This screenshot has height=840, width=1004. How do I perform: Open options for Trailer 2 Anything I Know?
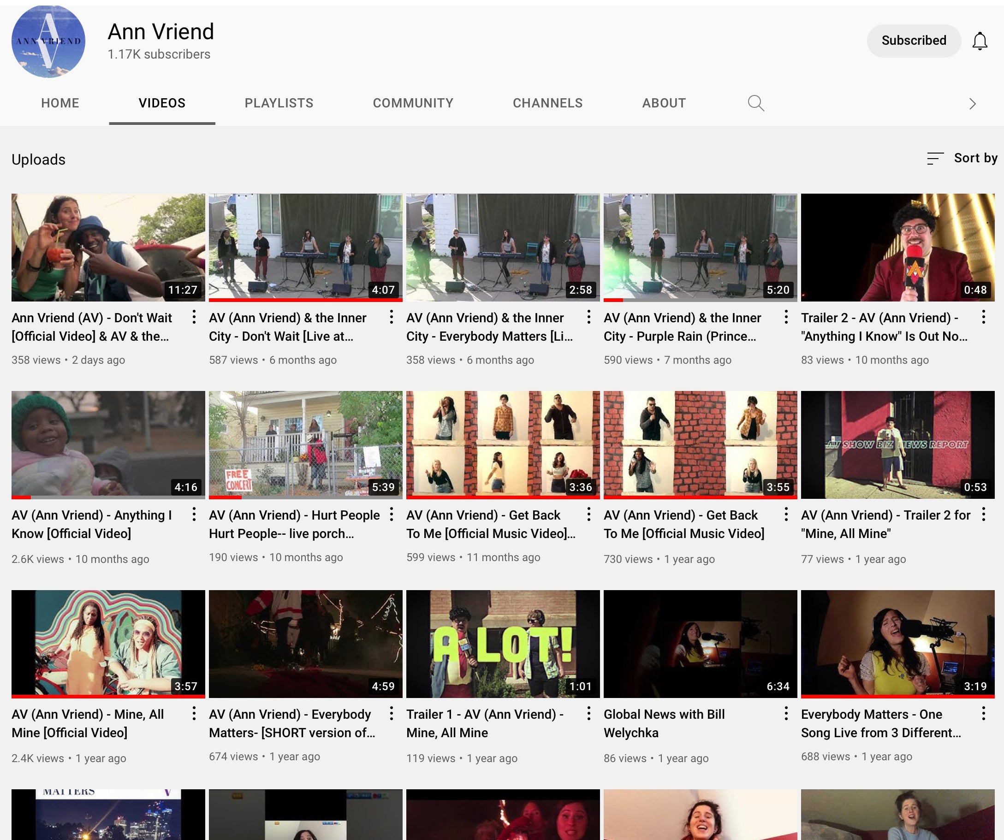(984, 317)
